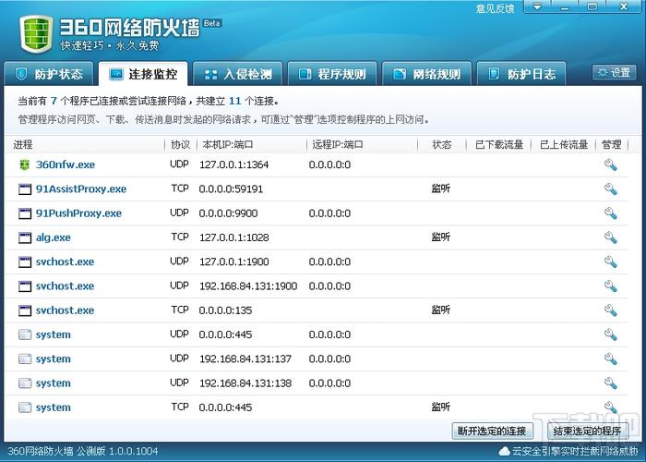Select local address 127.0.0.1:1364 cell
This screenshot has height=462, width=646.
(x=234, y=164)
